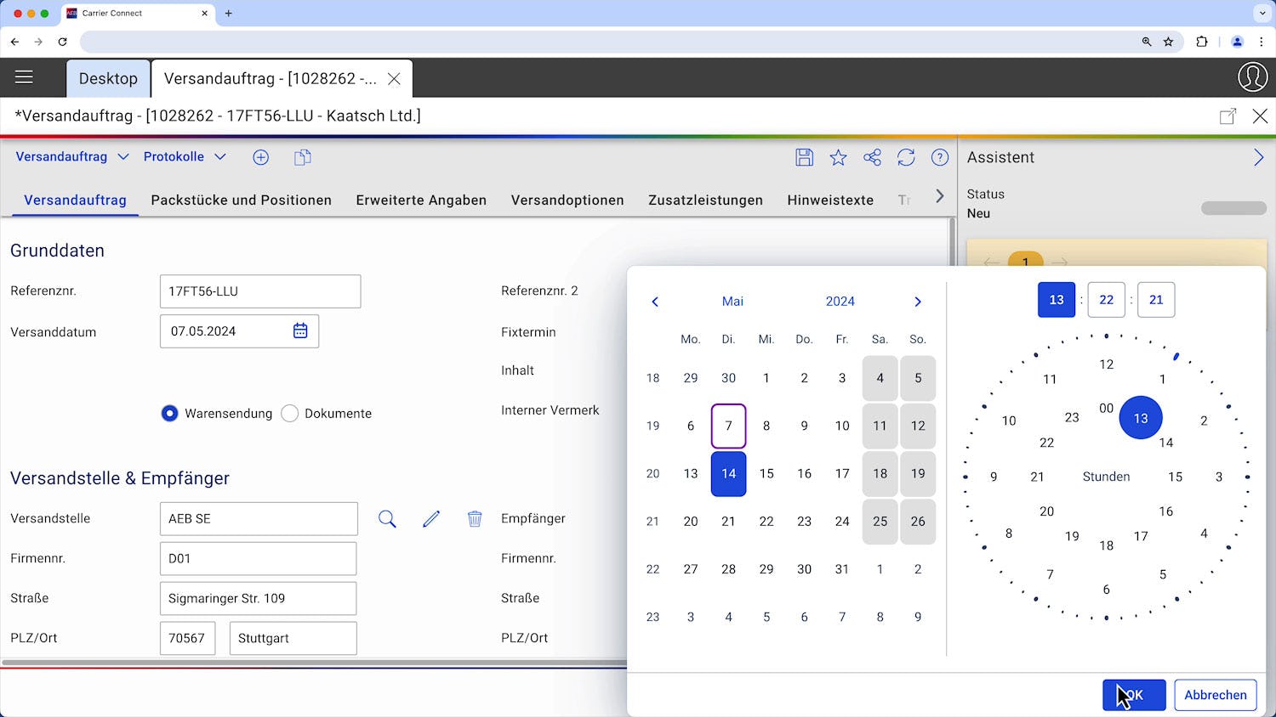Edit Versandstelle using the pencil icon
Screen dimensions: 1276x717
point(431,517)
